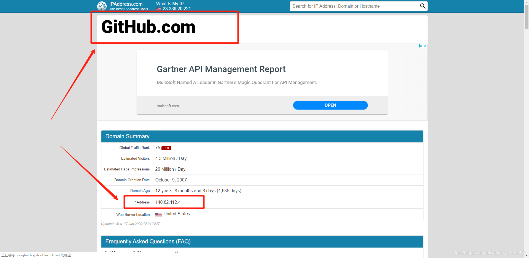
Task: Click the search magnifier icon
Action: (x=423, y=6)
